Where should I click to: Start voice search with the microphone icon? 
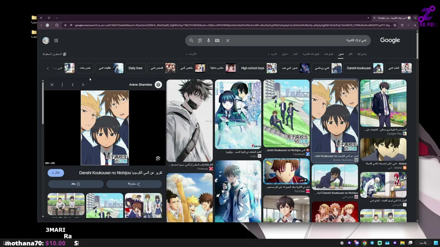[208, 40]
